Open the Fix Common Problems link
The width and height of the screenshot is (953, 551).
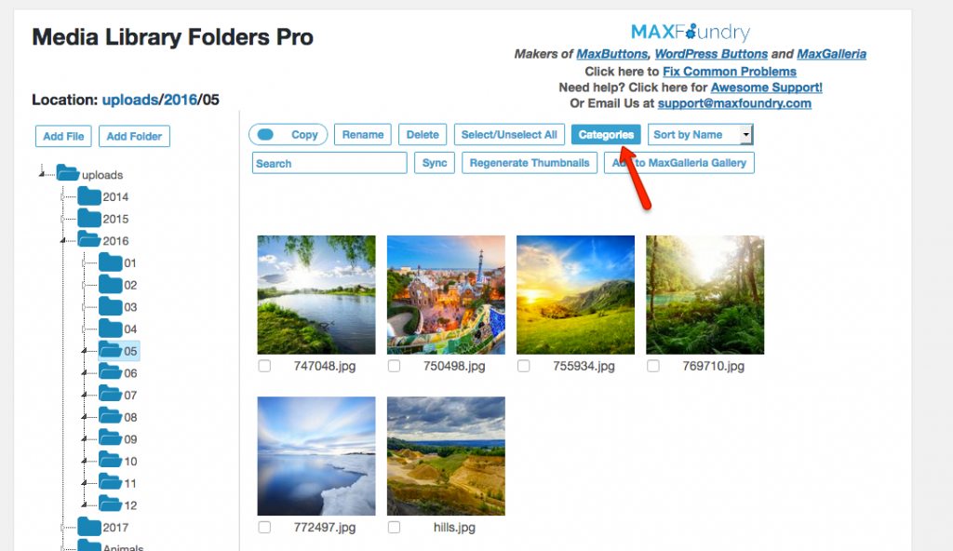(x=730, y=71)
